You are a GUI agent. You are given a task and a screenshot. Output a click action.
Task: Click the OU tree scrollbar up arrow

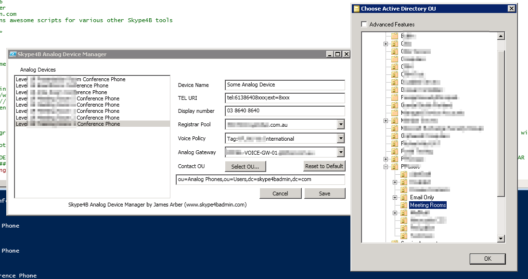[501, 36]
